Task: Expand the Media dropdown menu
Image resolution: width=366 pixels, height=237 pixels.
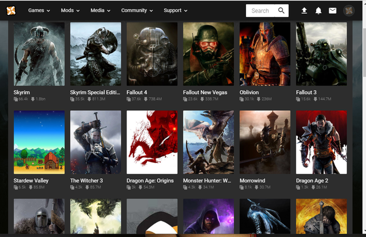Action: 101,10
